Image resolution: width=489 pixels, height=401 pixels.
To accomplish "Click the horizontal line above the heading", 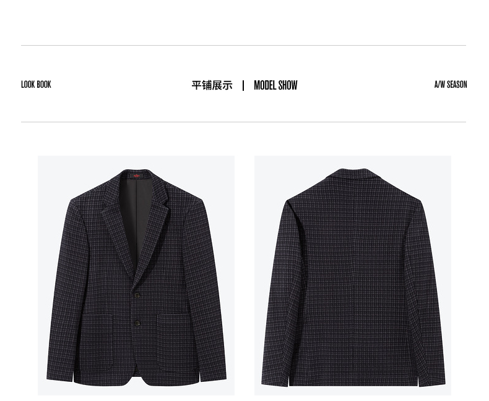I will [243, 46].
